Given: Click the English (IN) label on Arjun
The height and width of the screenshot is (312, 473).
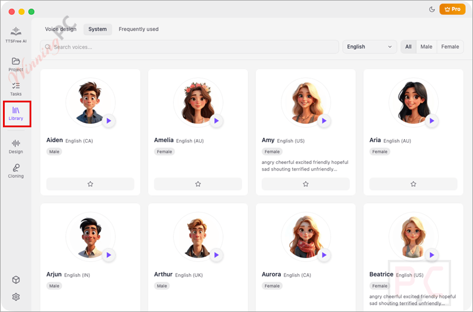Looking at the screenshot, I should click(77, 275).
